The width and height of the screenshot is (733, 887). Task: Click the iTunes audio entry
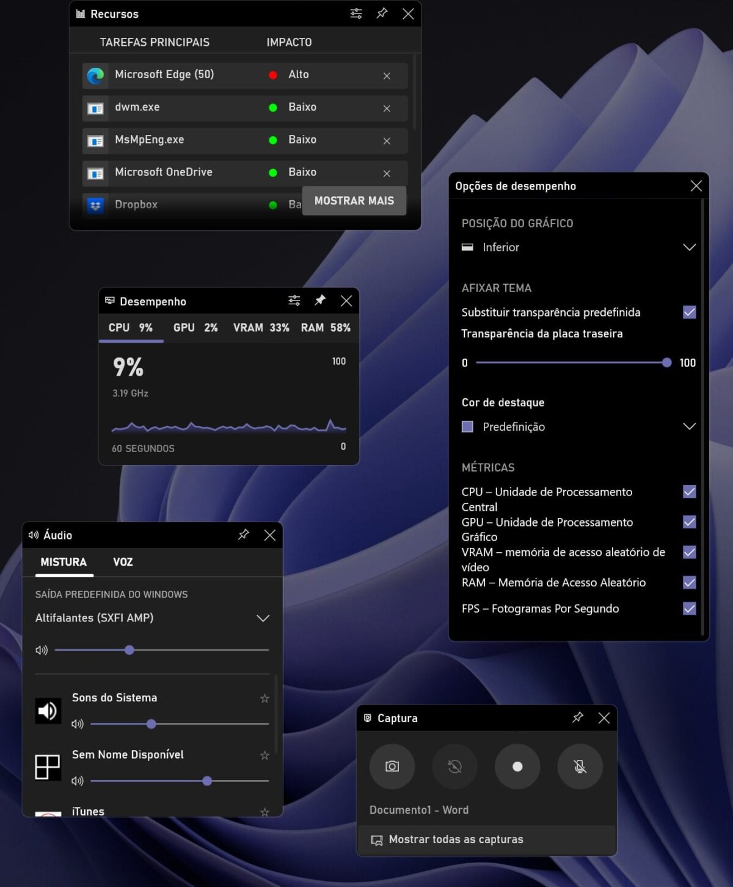[x=88, y=811]
